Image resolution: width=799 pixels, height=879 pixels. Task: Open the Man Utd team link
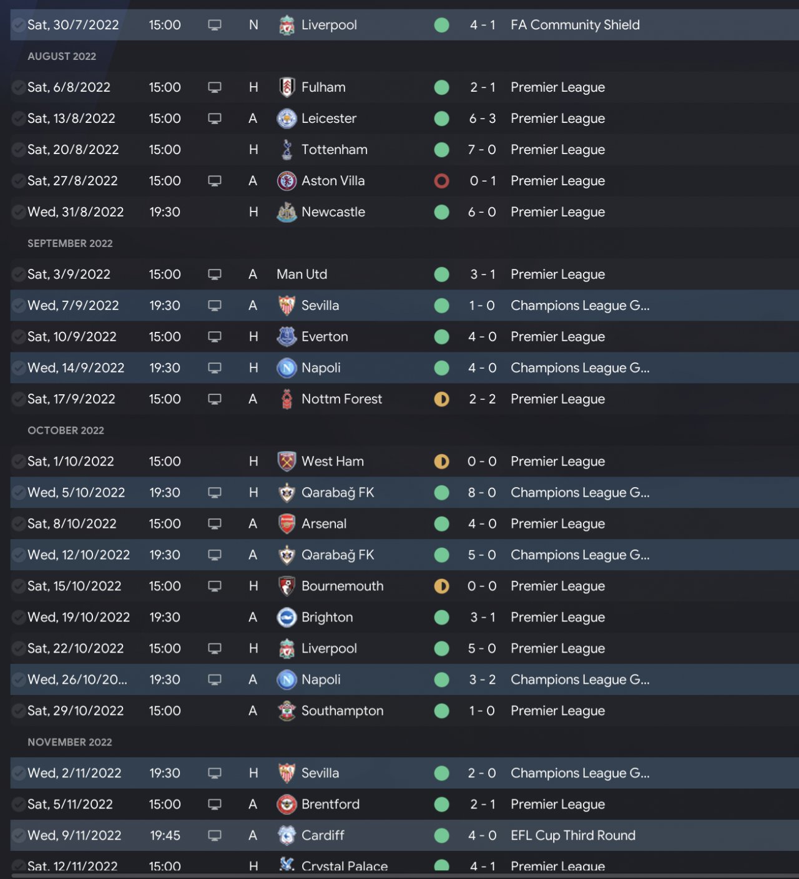301,274
